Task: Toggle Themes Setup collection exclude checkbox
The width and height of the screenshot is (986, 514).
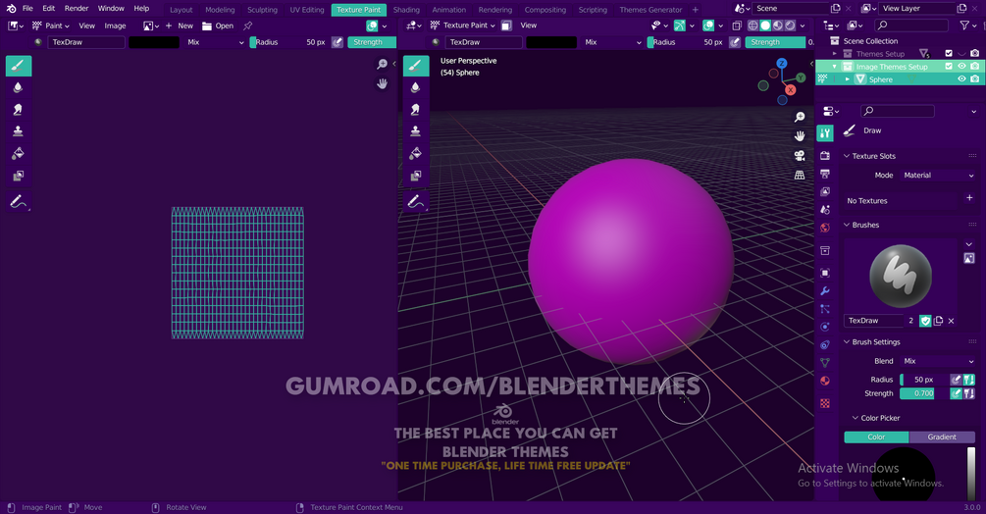Action: point(949,53)
